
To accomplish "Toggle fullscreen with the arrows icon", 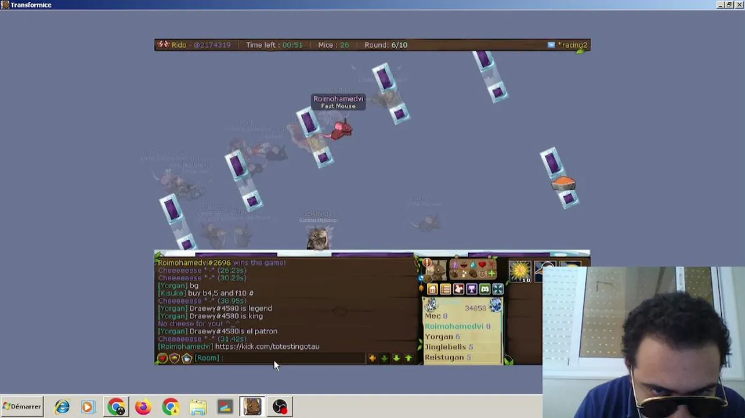I will coord(498,289).
